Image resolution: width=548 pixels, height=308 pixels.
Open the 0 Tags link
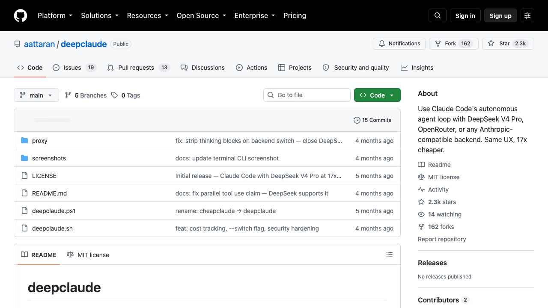tap(125, 95)
